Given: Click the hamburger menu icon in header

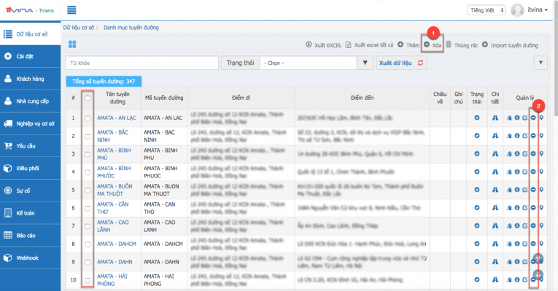Looking at the screenshot, I should point(71,10).
